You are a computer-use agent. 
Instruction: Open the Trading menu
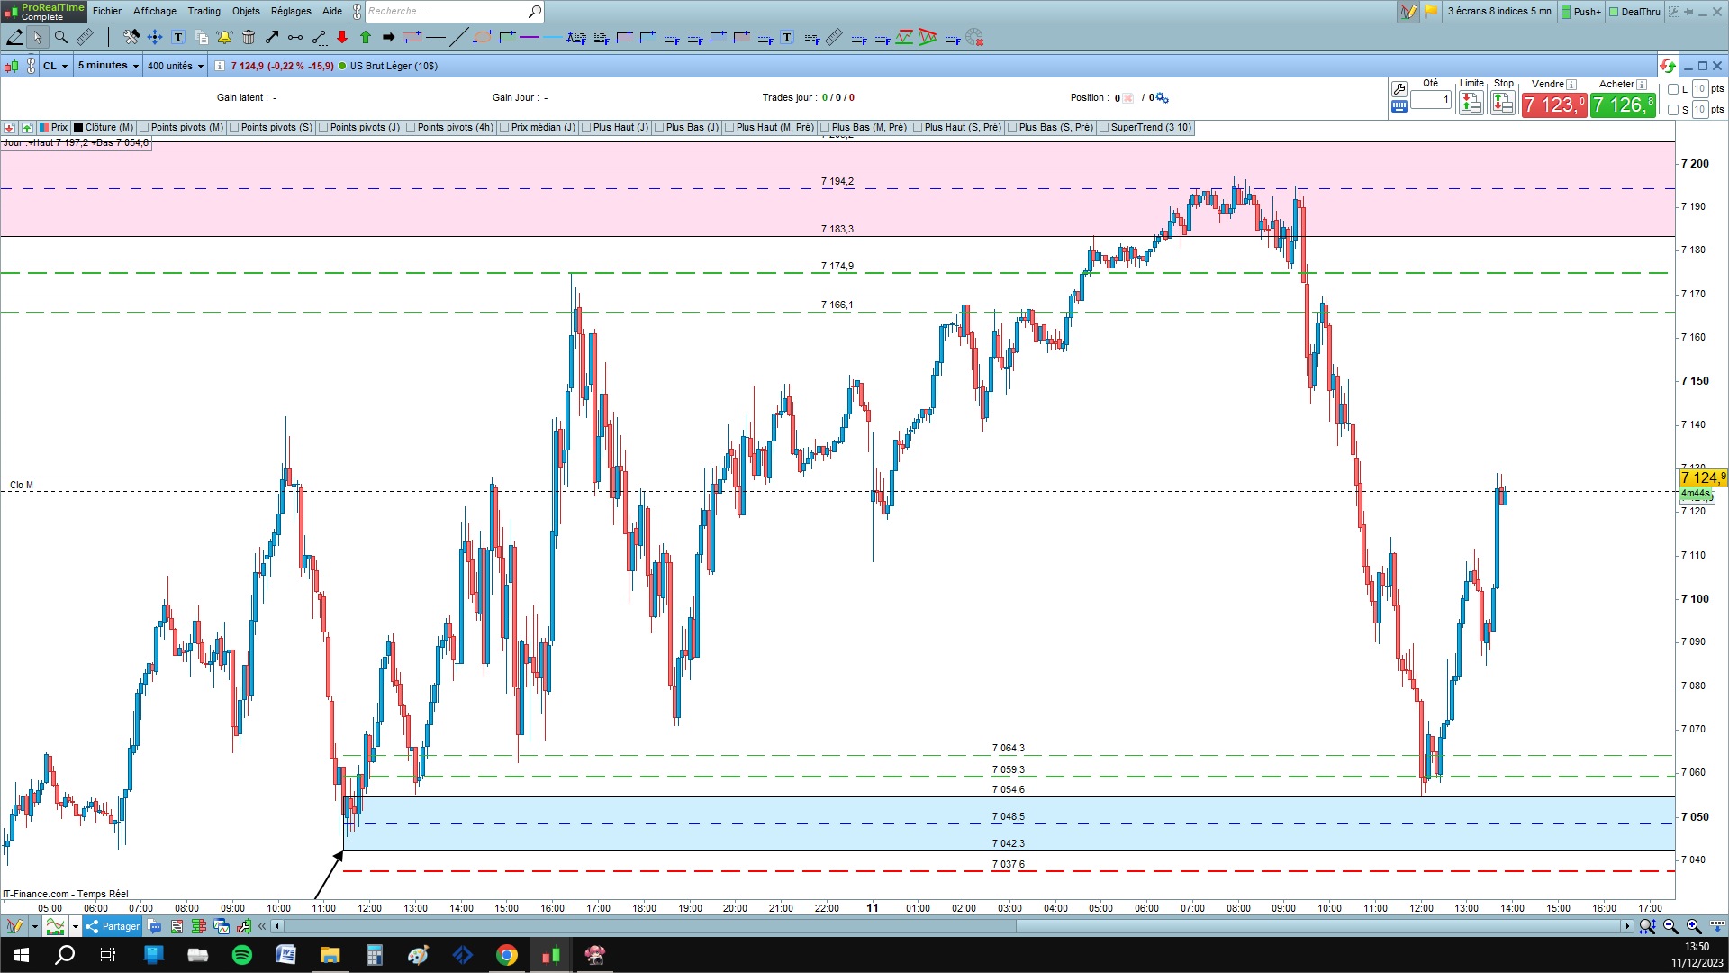(x=204, y=11)
